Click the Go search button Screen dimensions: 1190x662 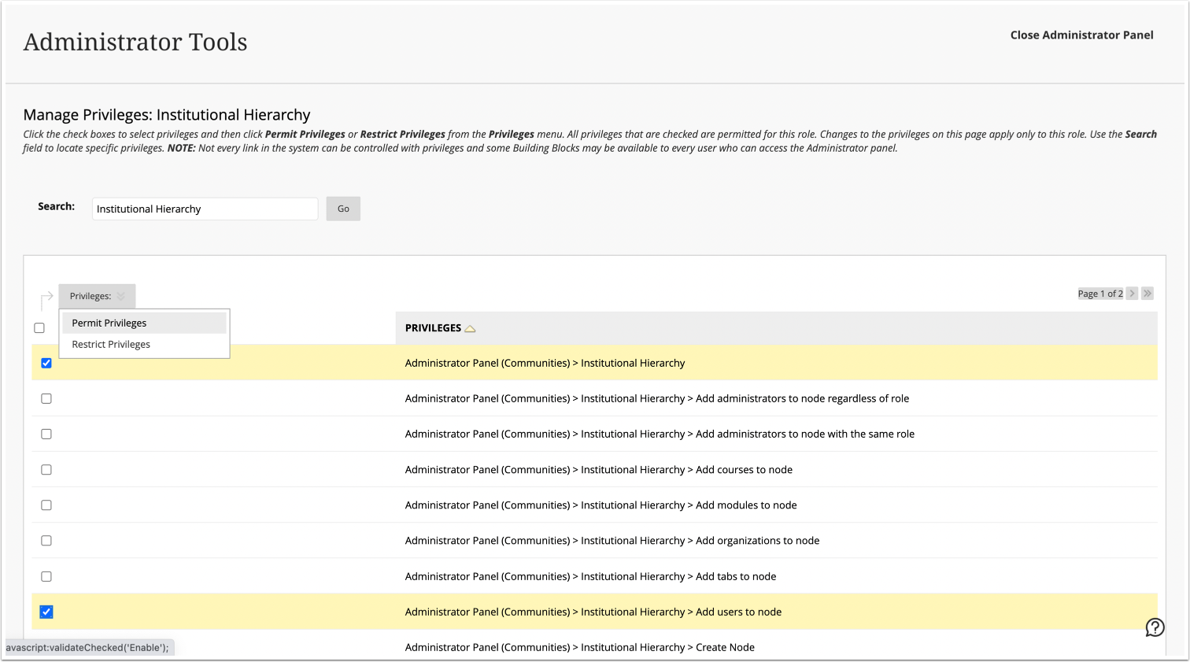(343, 209)
